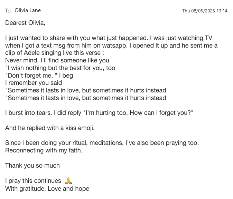Click the text "I pray this continues"

pyautogui.click(x=33, y=181)
